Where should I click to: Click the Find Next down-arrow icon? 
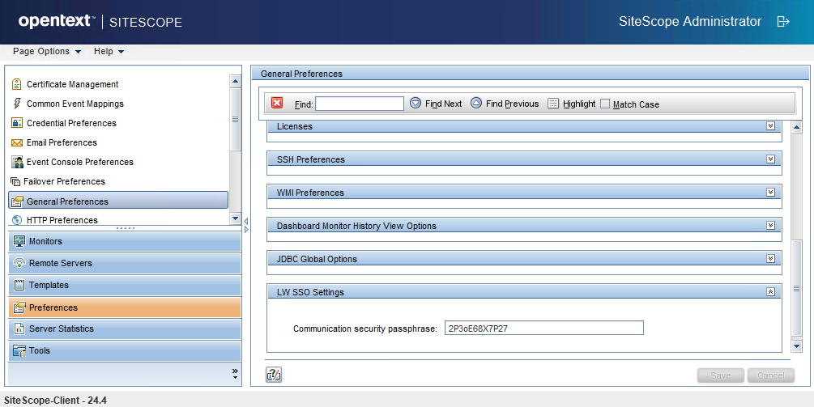(416, 103)
